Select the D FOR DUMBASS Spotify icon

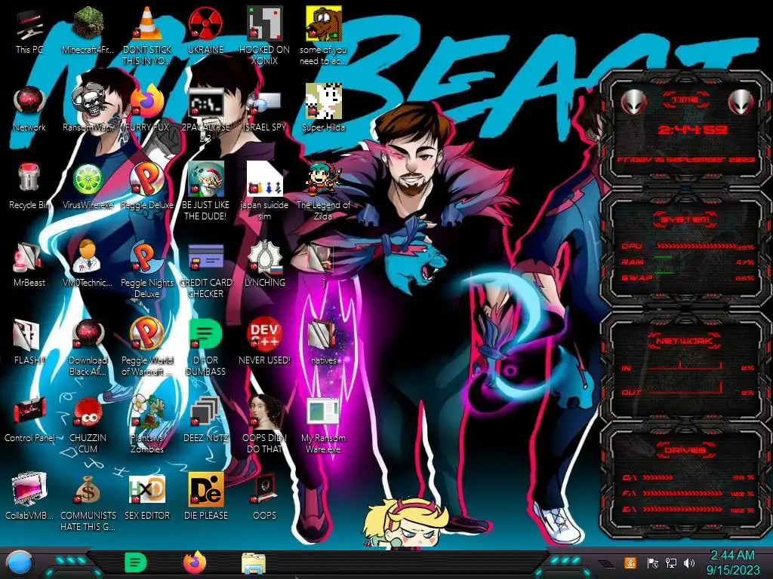click(205, 335)
